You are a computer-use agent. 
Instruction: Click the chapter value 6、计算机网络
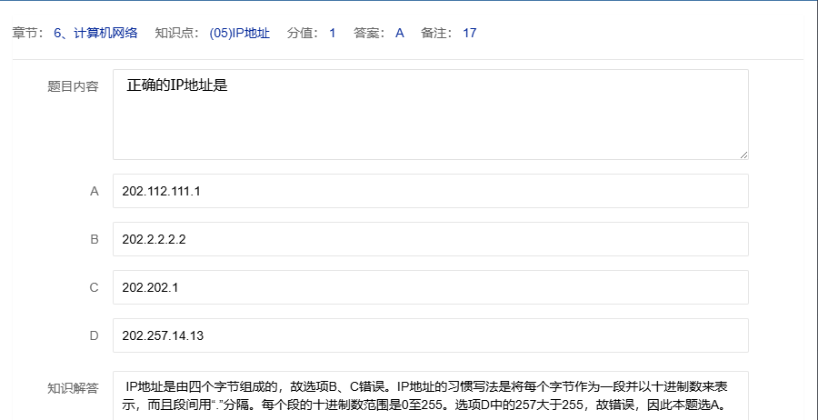coord(95,33)
